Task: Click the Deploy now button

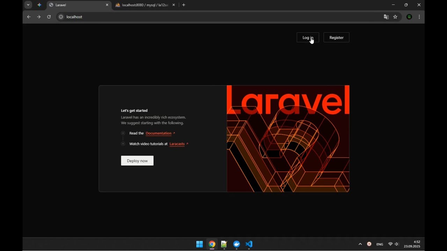Action: [137, 161]
